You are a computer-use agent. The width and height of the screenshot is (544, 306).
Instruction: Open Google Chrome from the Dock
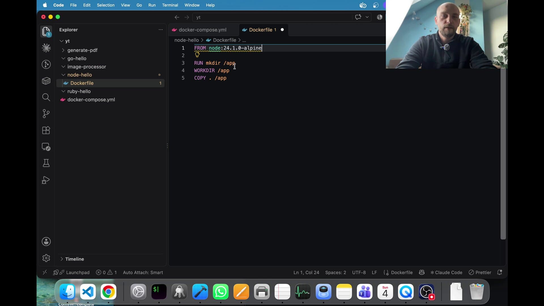[109, 292]
